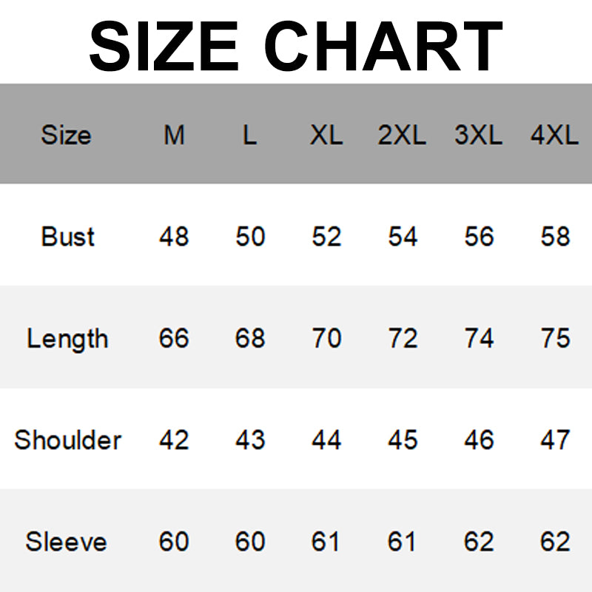Viewport: 592px width, 592px height.
Task: Click the M size column header
Action: [x=174, y=135]
